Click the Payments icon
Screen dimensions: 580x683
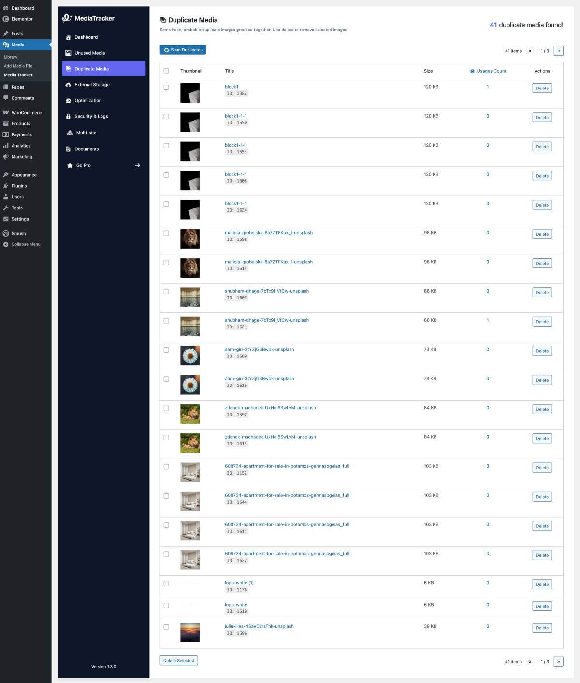pos(6,134)
